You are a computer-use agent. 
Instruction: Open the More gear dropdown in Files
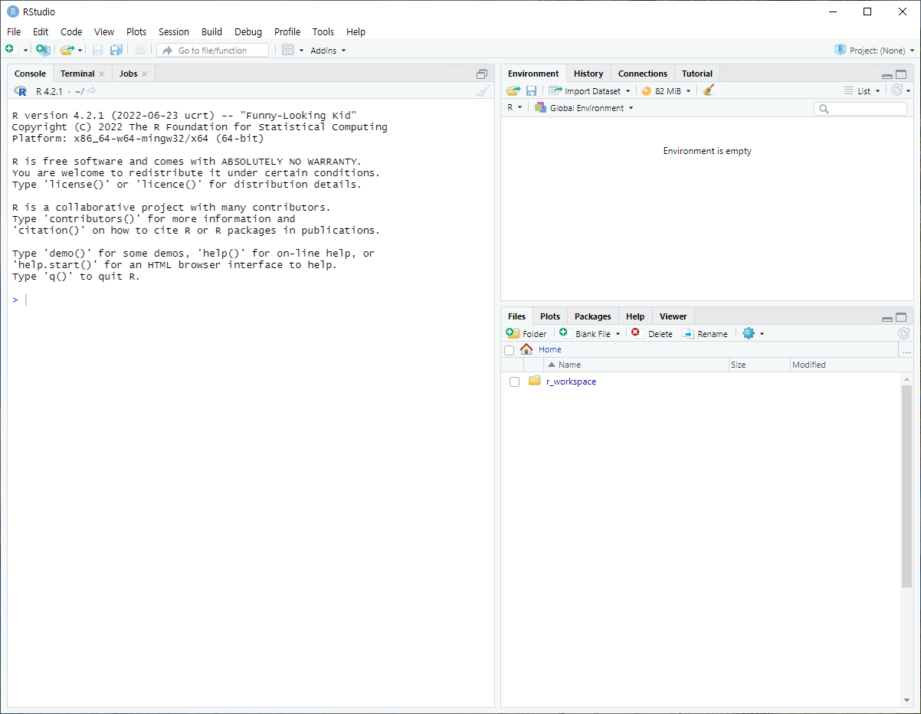pos(753,333)
